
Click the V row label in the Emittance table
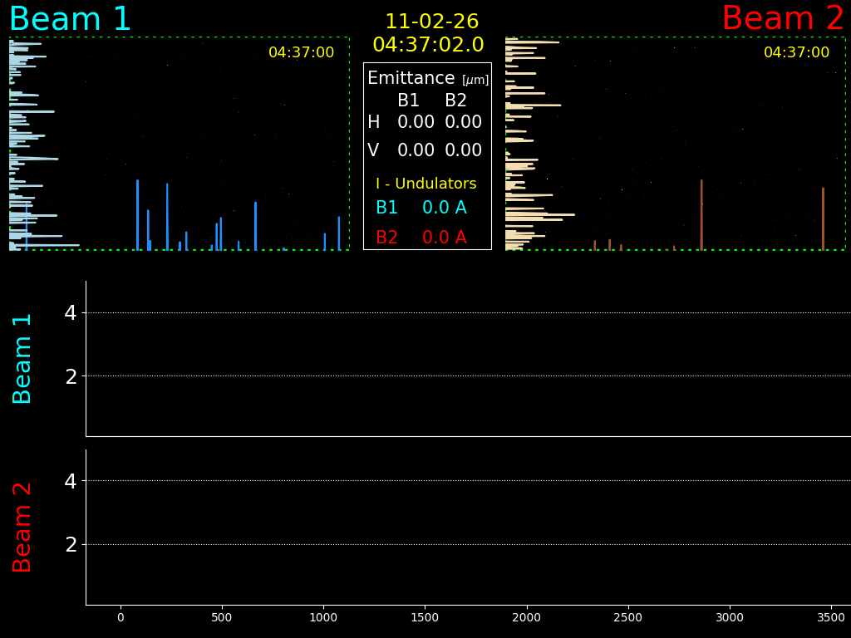373,151
